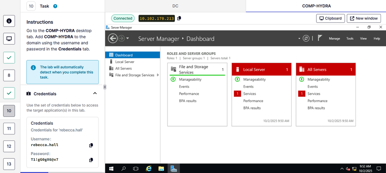Image resolution: width=386 pixels, height=173 pixels.
Task: Collapse the Credentials section
Action: (95, 94)
